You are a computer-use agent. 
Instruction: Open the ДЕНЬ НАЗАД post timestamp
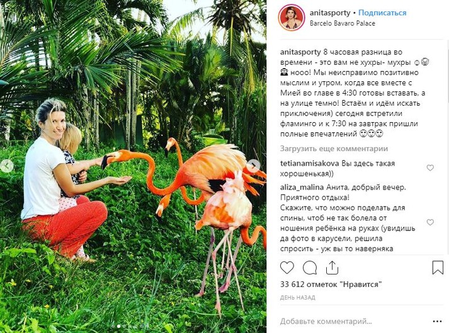pos(297,298)
